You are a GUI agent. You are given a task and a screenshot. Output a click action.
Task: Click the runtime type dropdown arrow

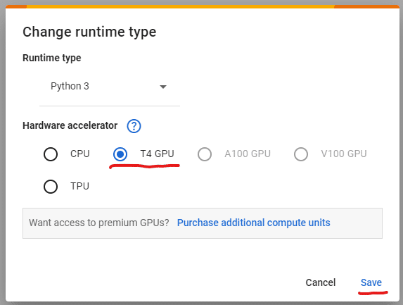[x=163, y=87]
